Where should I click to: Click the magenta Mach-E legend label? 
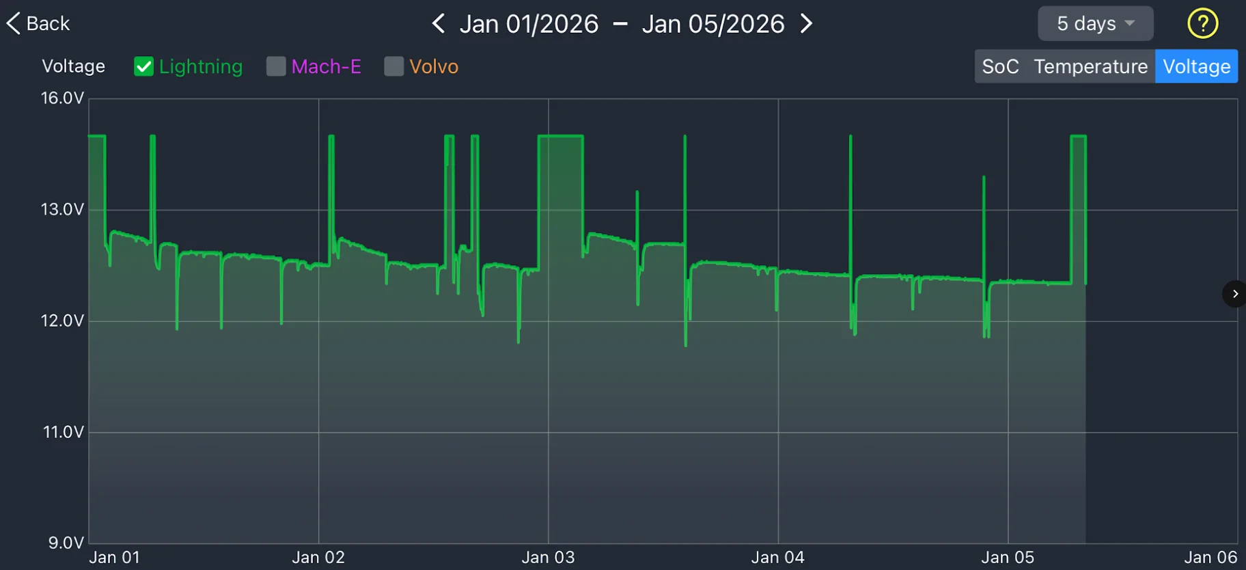pyautogui.click(x=326, y=66)
